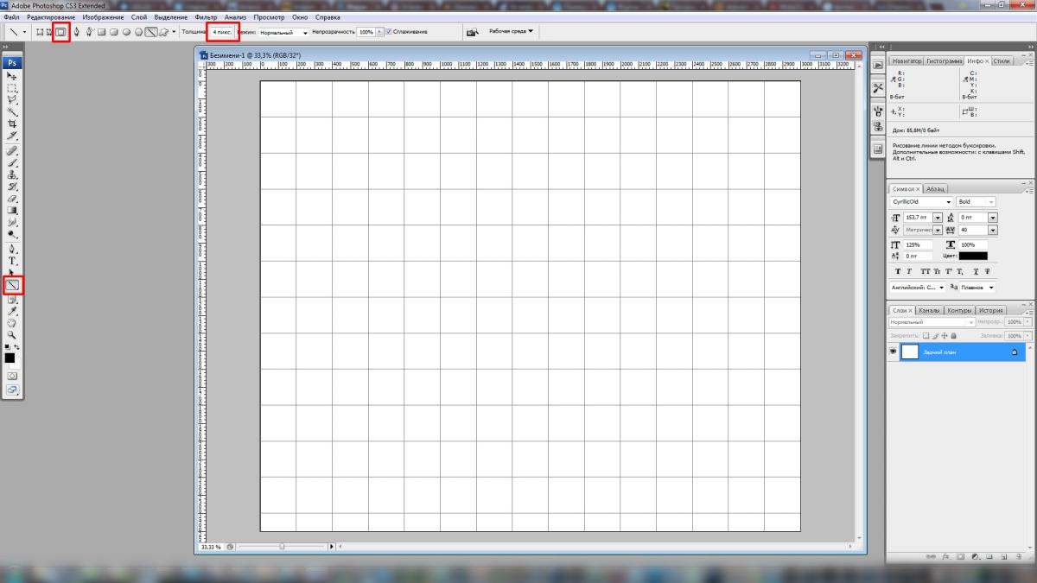Select the Gradient tool

point(13,210)
